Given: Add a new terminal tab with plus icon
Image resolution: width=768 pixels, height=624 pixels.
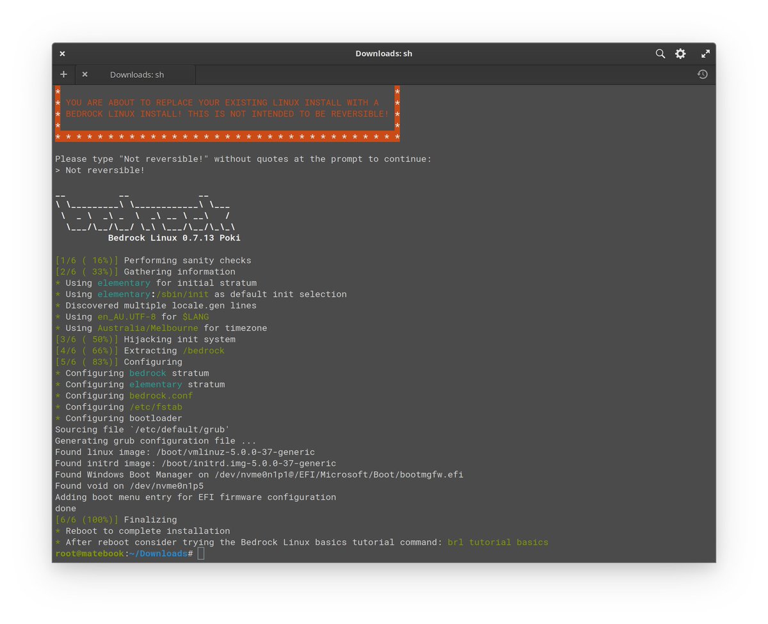Looking at the screenshot, I should pos(63,74).
